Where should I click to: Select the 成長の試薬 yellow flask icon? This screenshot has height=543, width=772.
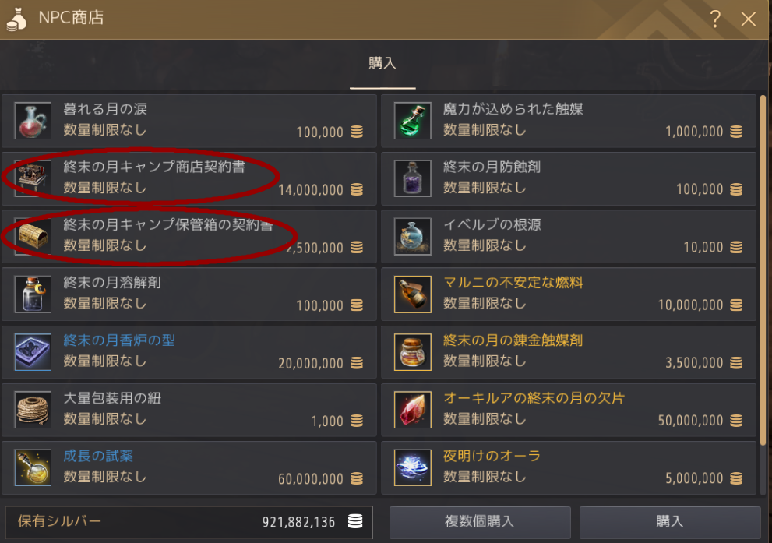tap(33, 467)
